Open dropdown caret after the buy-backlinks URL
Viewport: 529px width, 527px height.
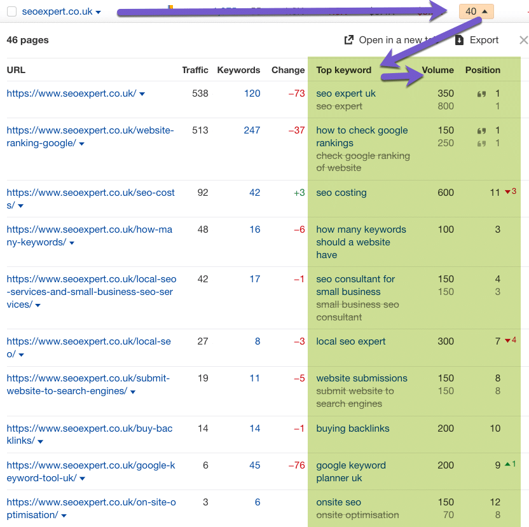click(x=39, y=442)
